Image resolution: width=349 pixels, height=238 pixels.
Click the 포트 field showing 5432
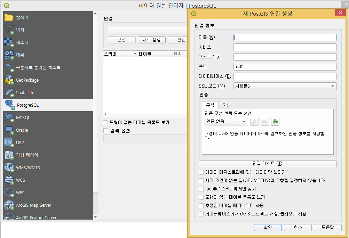click(285, 67)
